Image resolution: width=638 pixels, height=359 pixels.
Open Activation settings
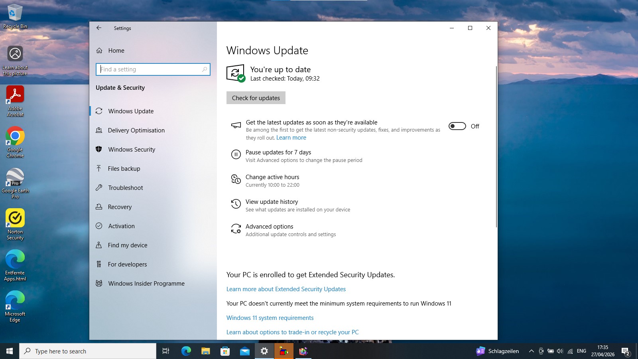[153, 226]
